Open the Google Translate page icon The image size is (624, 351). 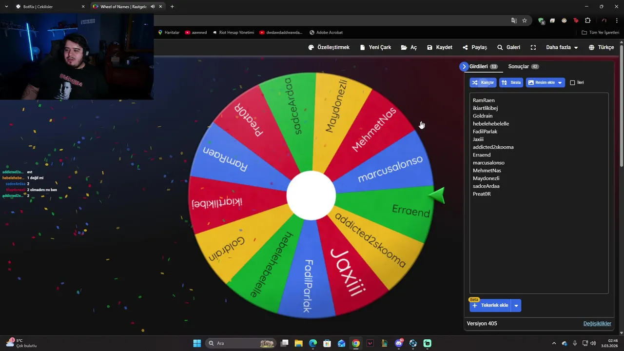[514, 20]
